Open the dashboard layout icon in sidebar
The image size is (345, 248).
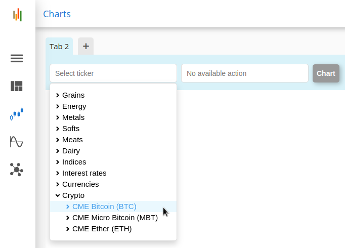(17, 86)
